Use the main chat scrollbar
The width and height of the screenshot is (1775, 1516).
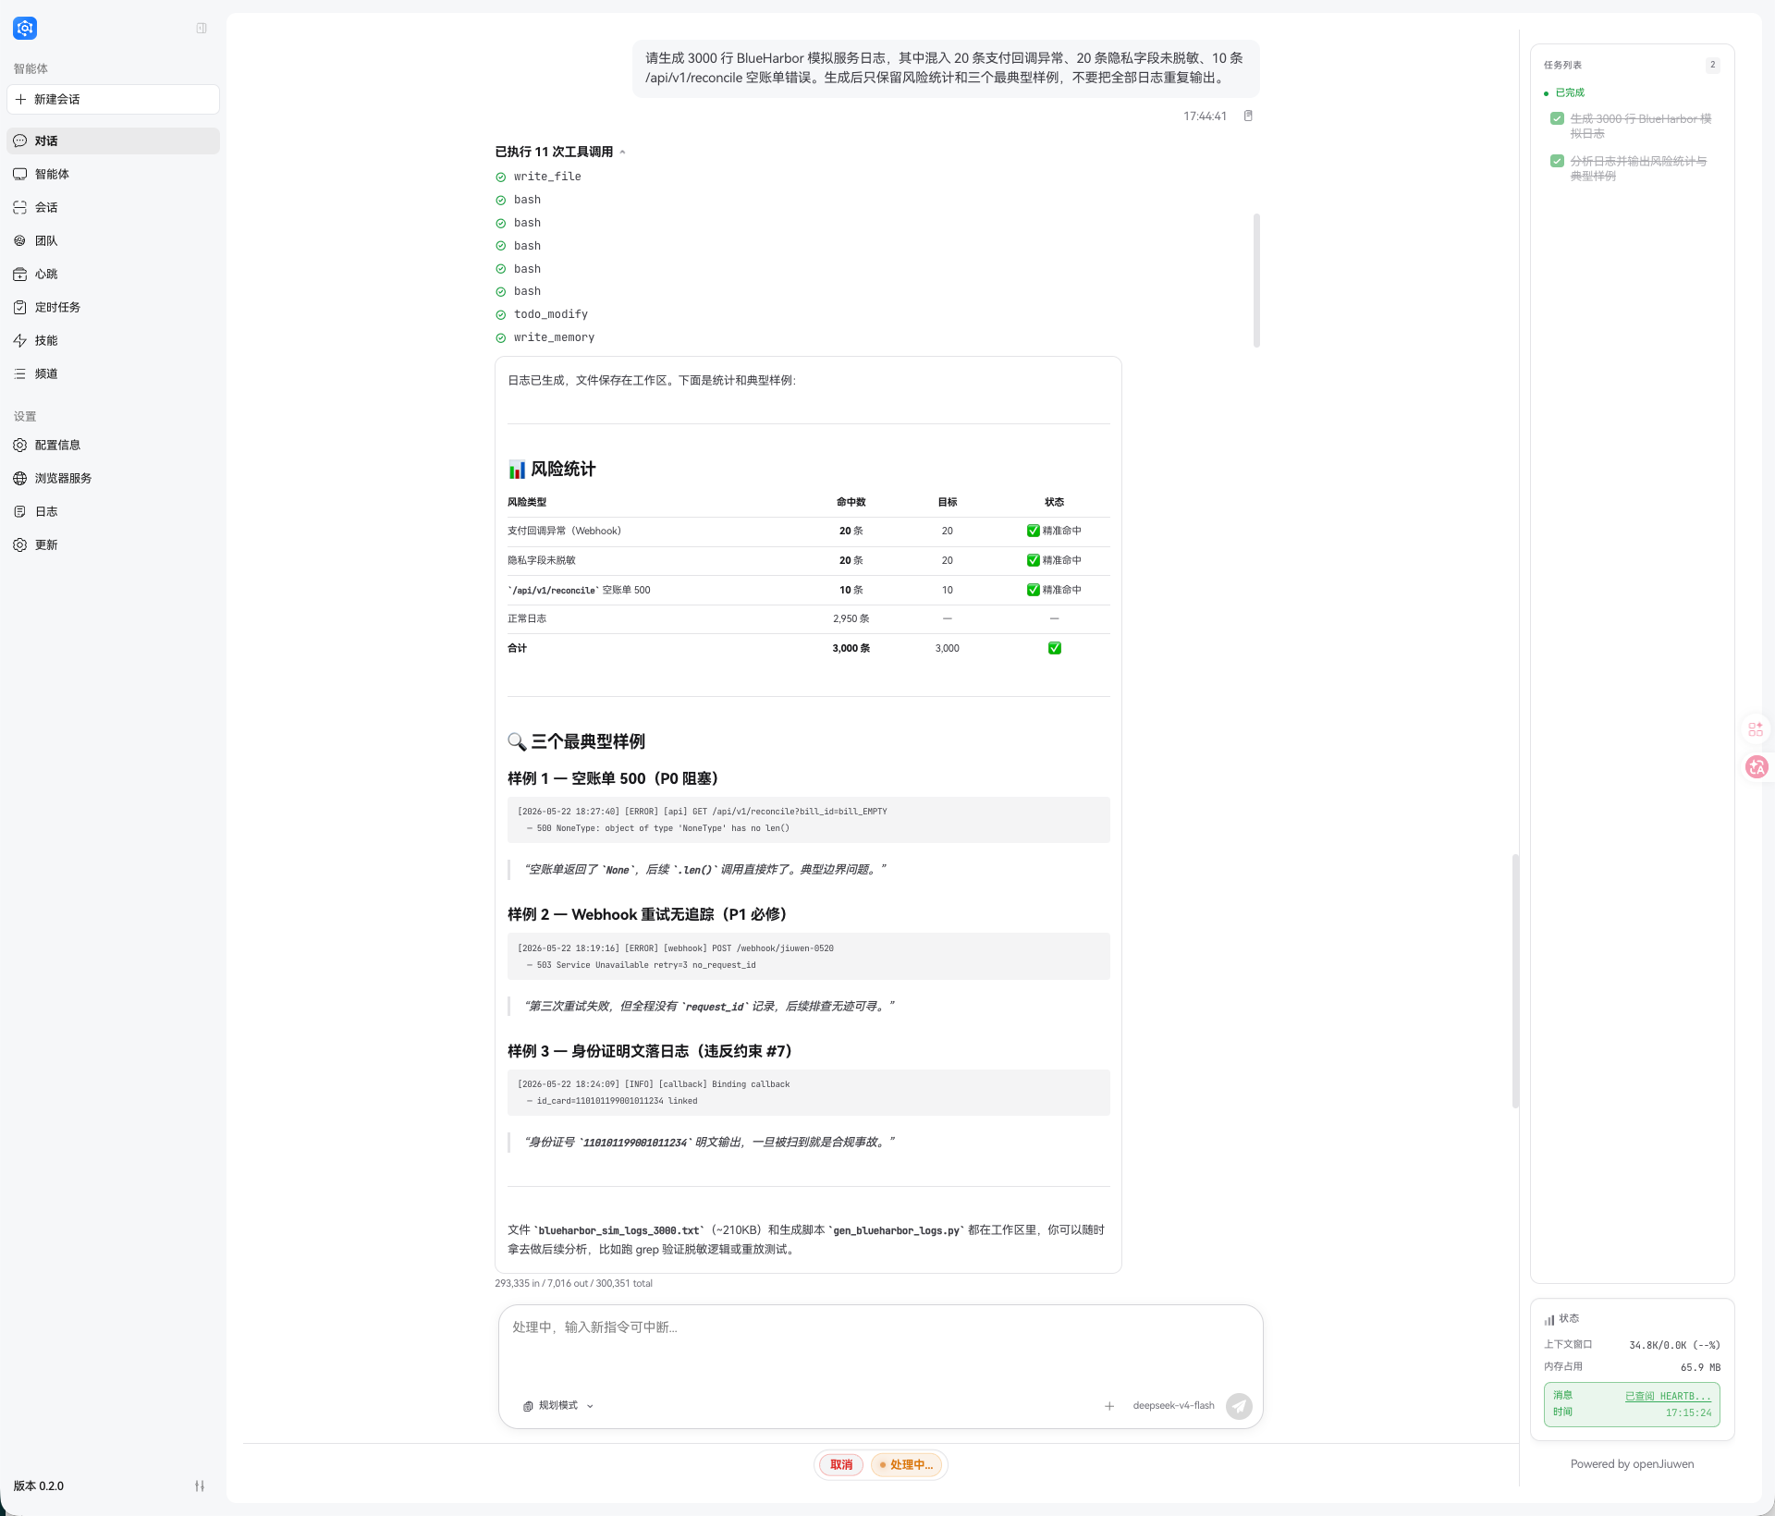[1515, 980]
